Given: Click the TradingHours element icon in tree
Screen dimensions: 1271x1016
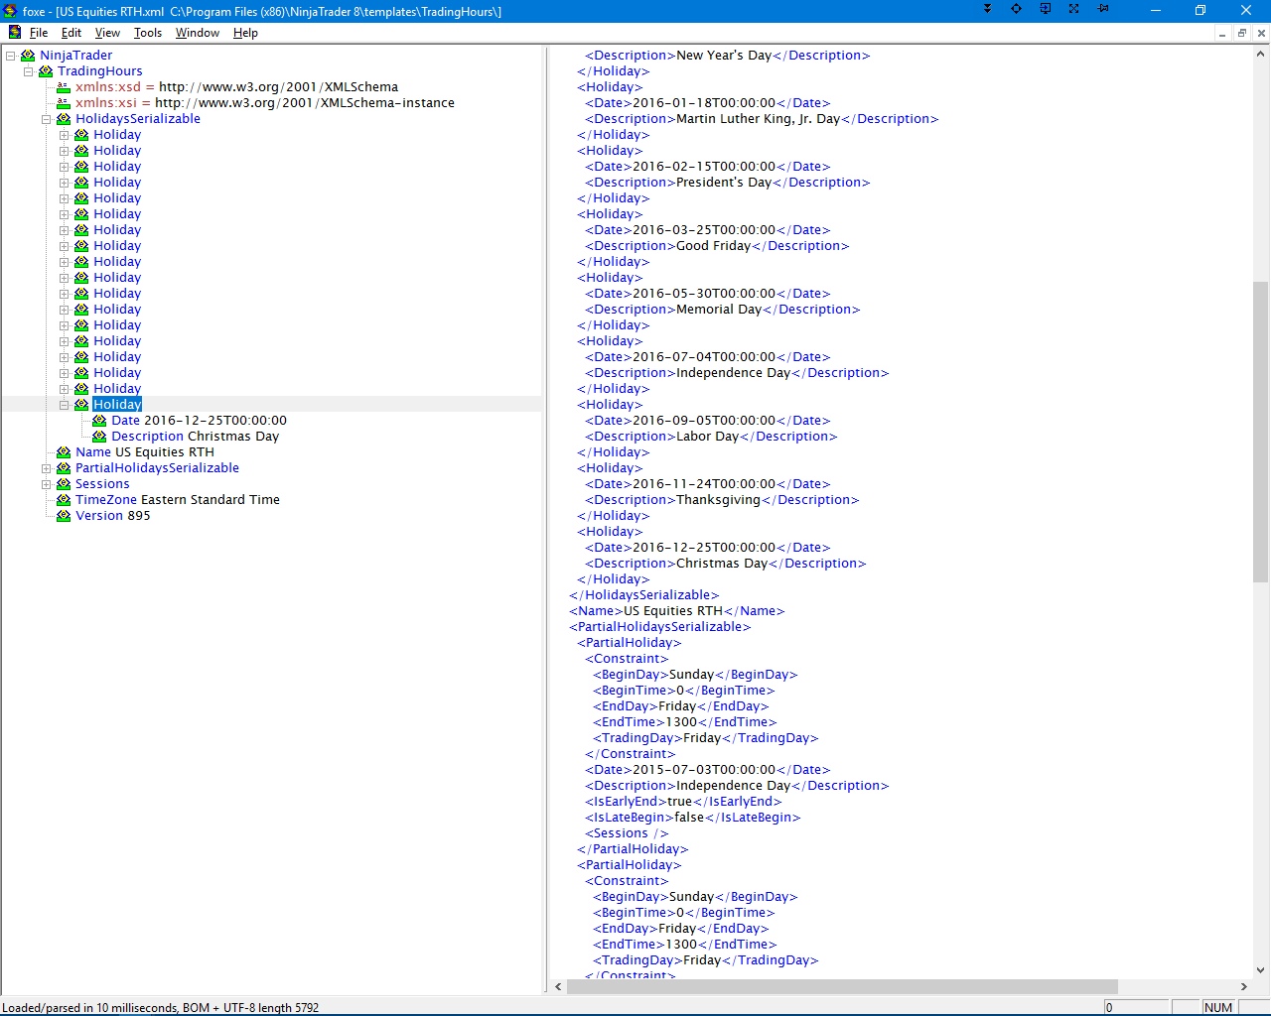Looking at the screenshot, I should 46,71.
